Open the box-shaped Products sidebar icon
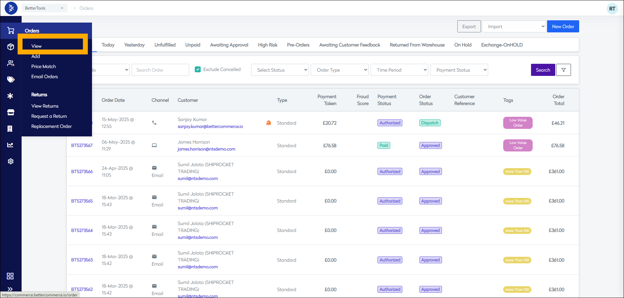Viewport: 624px width, 298px height. coord(10,47)
